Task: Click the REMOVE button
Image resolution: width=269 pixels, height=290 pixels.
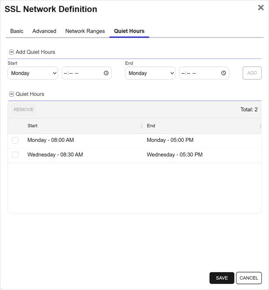Action: pyautogui.click(x=24, y=109)
